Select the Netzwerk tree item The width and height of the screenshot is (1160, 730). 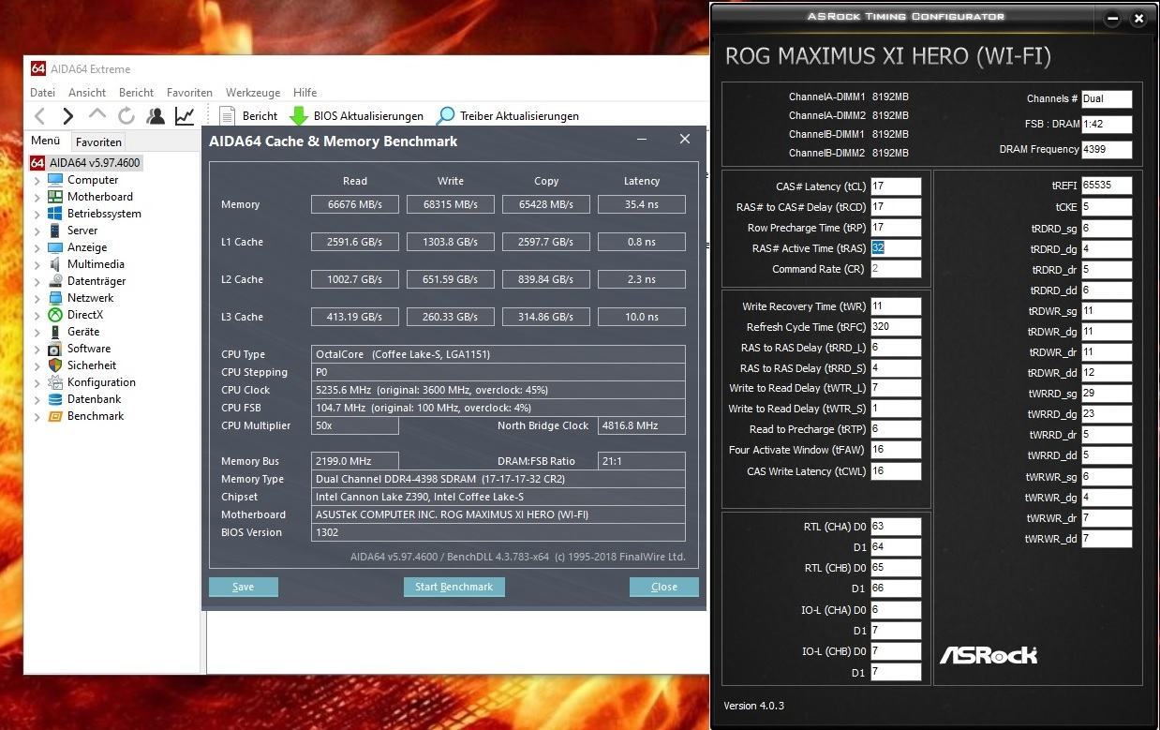(90, 298)
